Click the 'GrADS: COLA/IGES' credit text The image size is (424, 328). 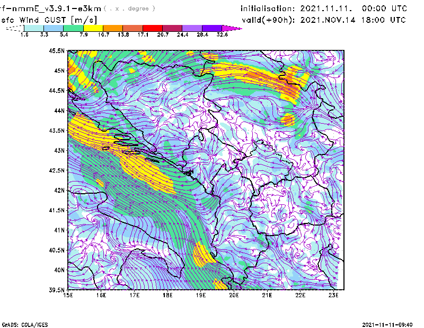tap(24, 325)
